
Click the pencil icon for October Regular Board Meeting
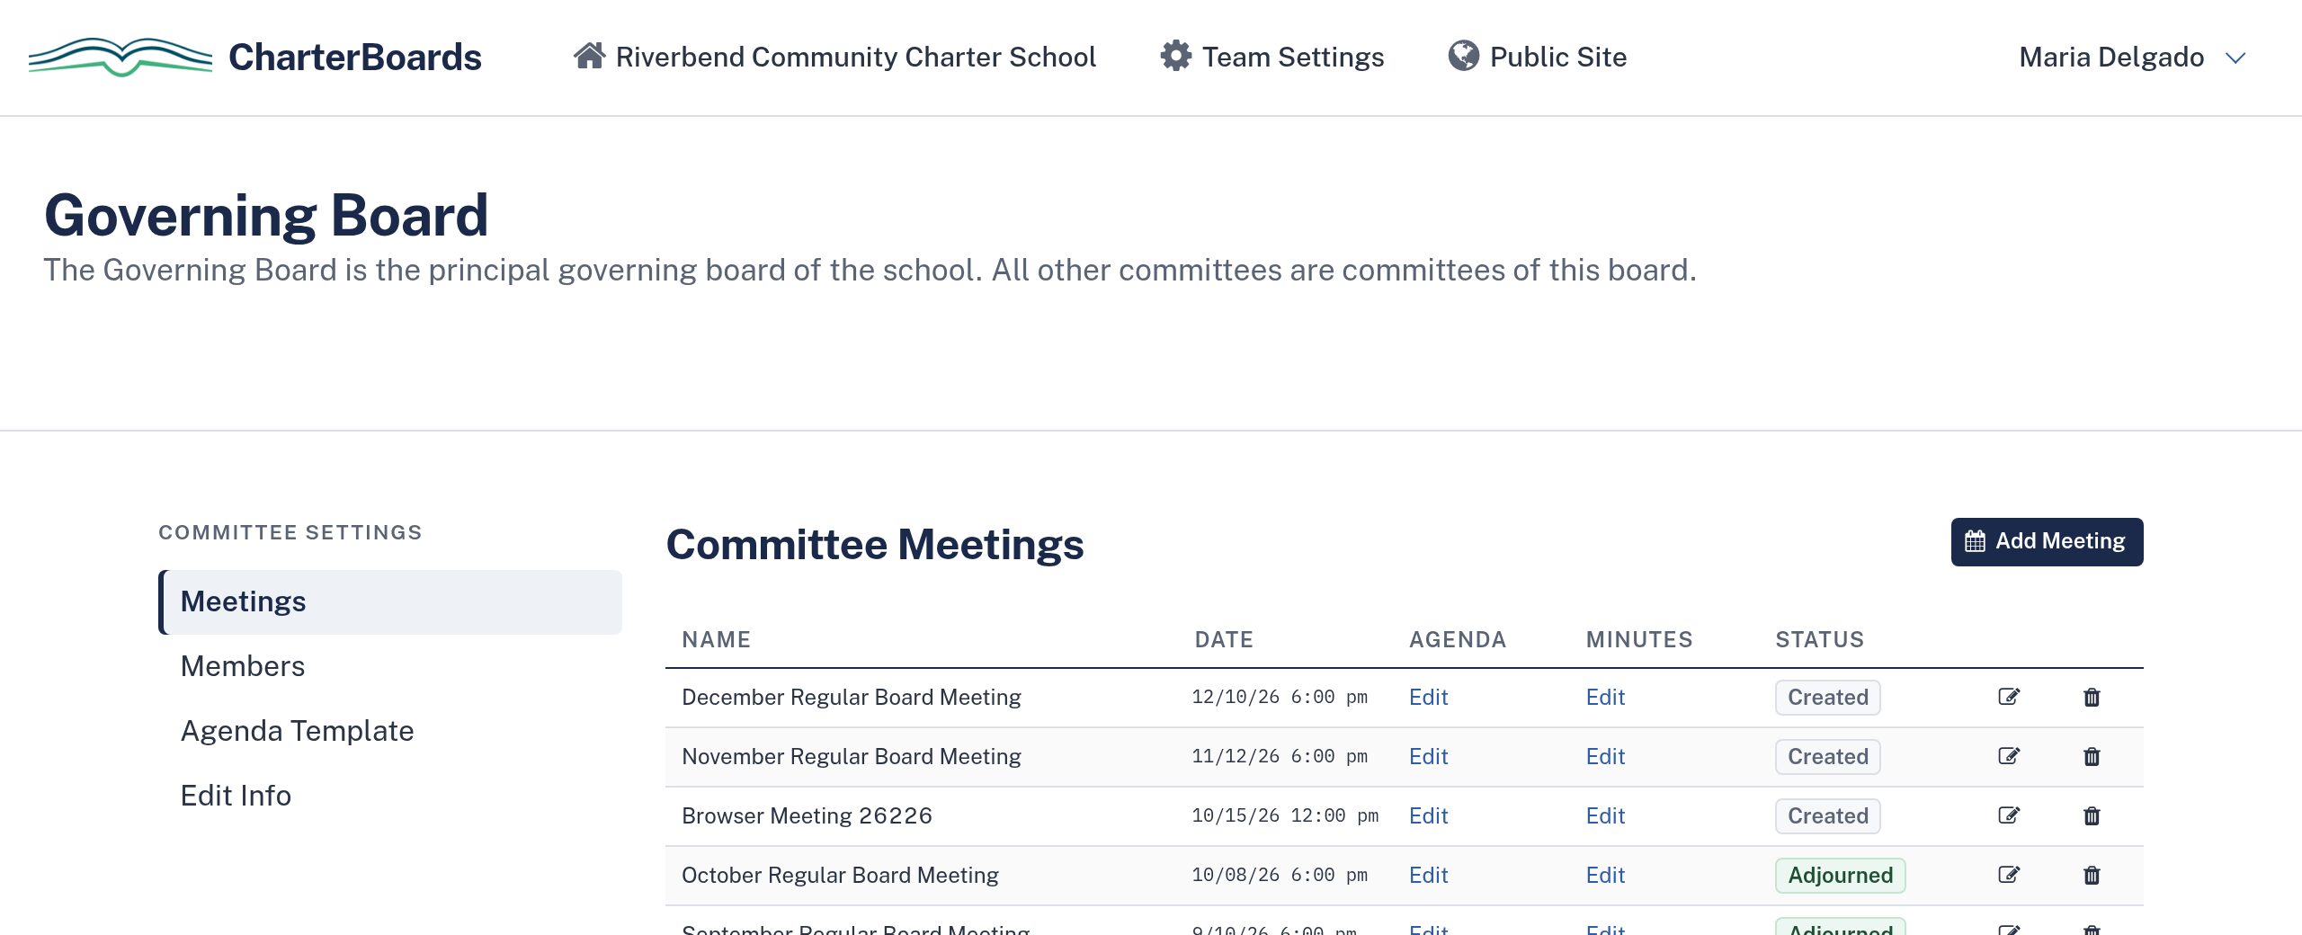(x=2009, y=875)
